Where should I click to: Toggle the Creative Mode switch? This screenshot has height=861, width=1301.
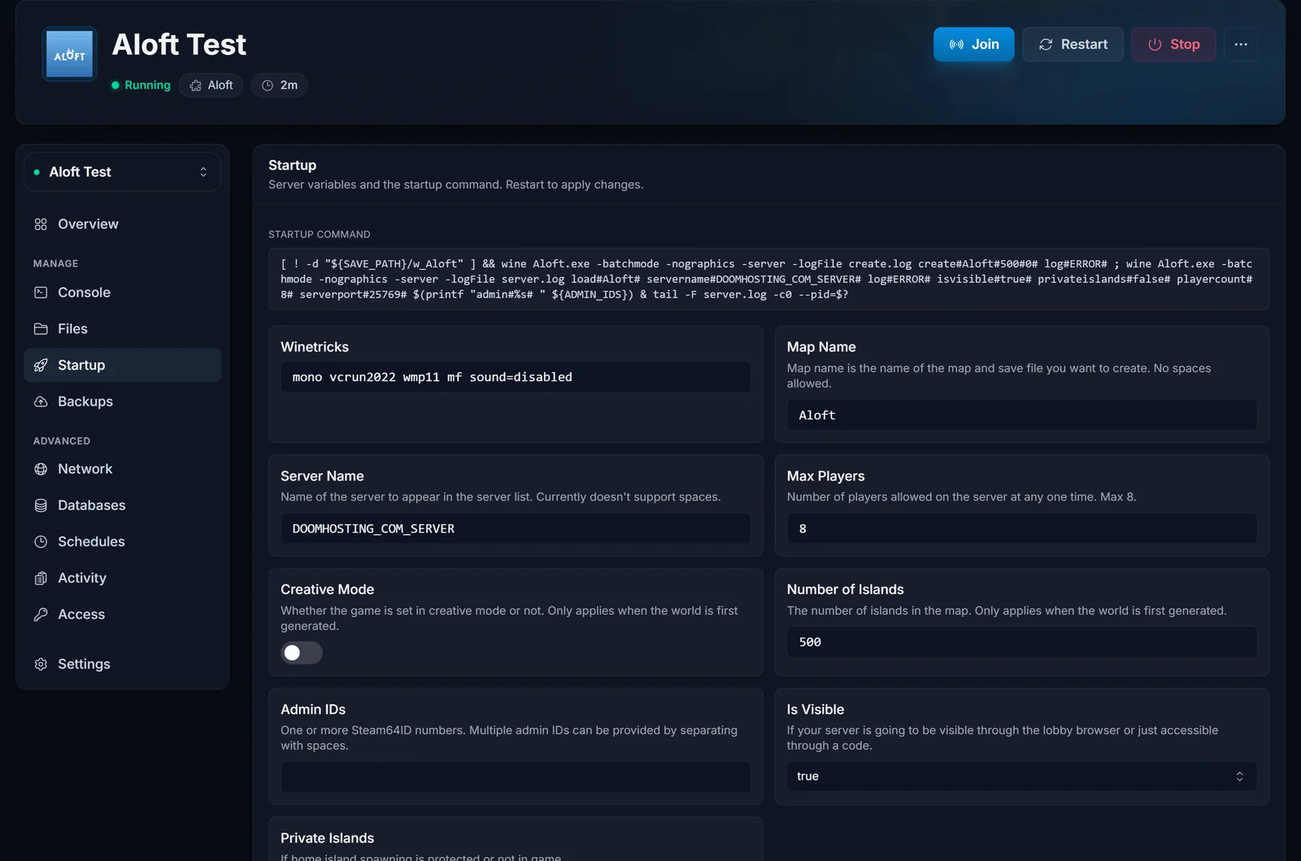302,653
